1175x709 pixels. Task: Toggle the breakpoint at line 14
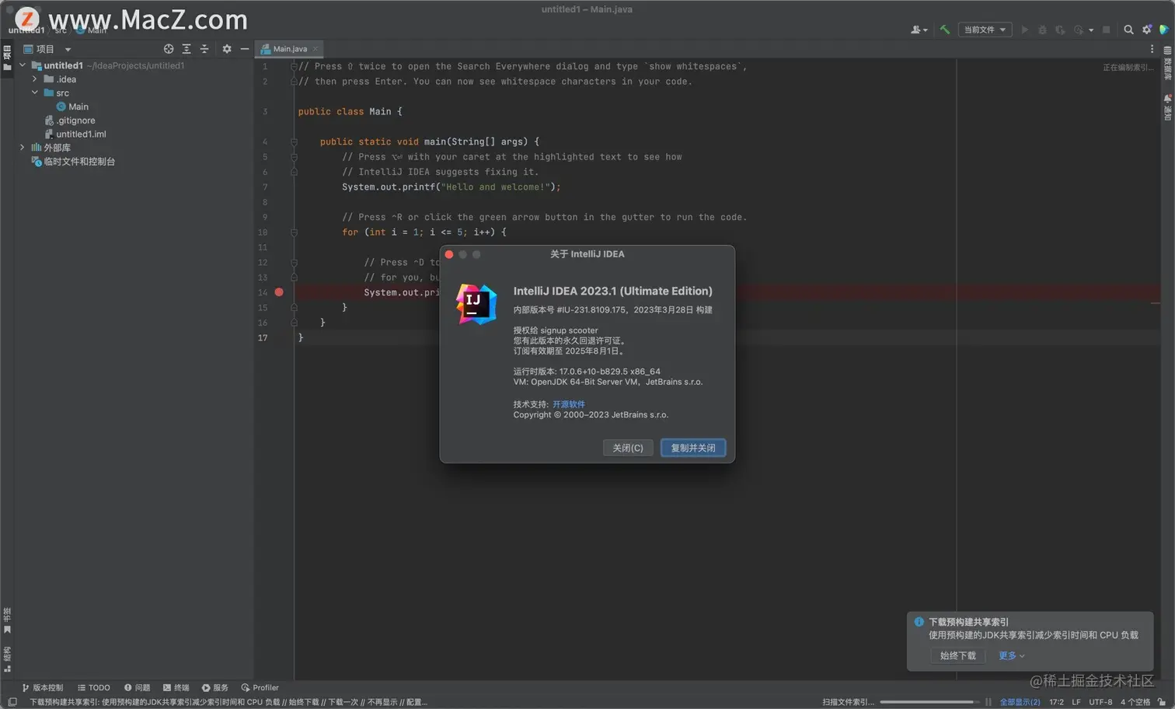pyautogui.click(x=279, y=292)
